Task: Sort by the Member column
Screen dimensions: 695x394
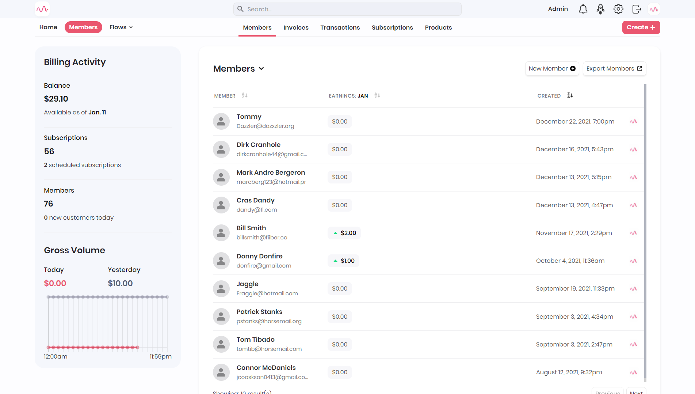Action: [x=245, y=96]
